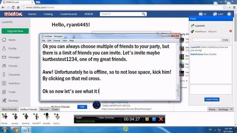Bookmark the page with the star
Viewport: 237px width, 133px height.
pyautogui.click(x=224, y=7)
